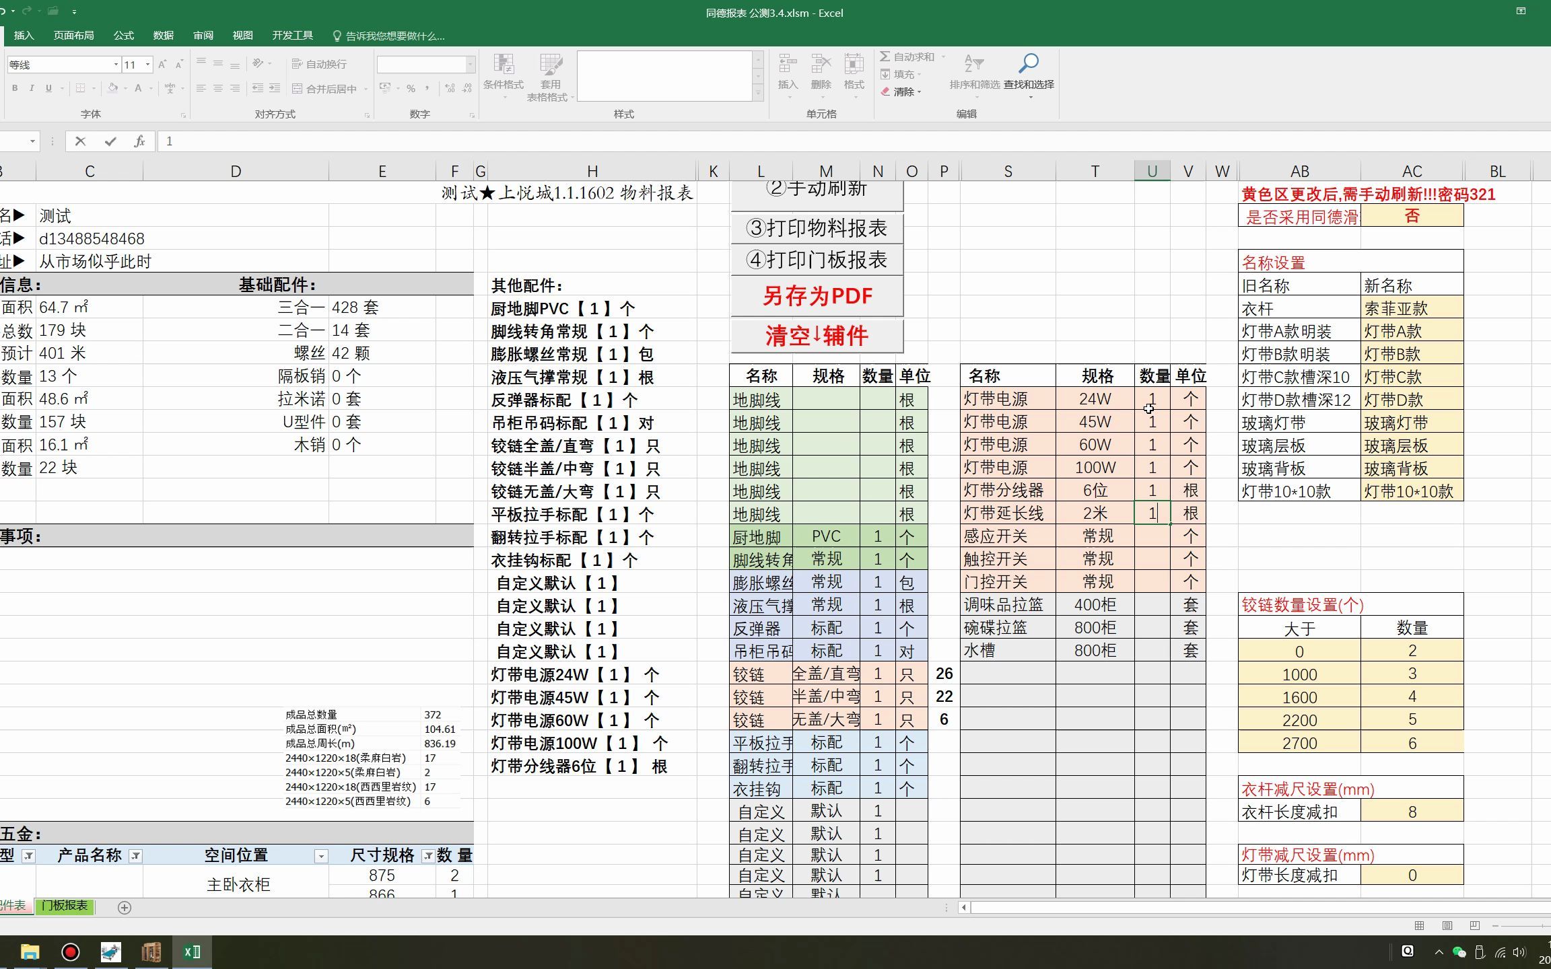Toggle 自动换行 wrap text
The image size is (1551, 969).
[x=319, y=64]
